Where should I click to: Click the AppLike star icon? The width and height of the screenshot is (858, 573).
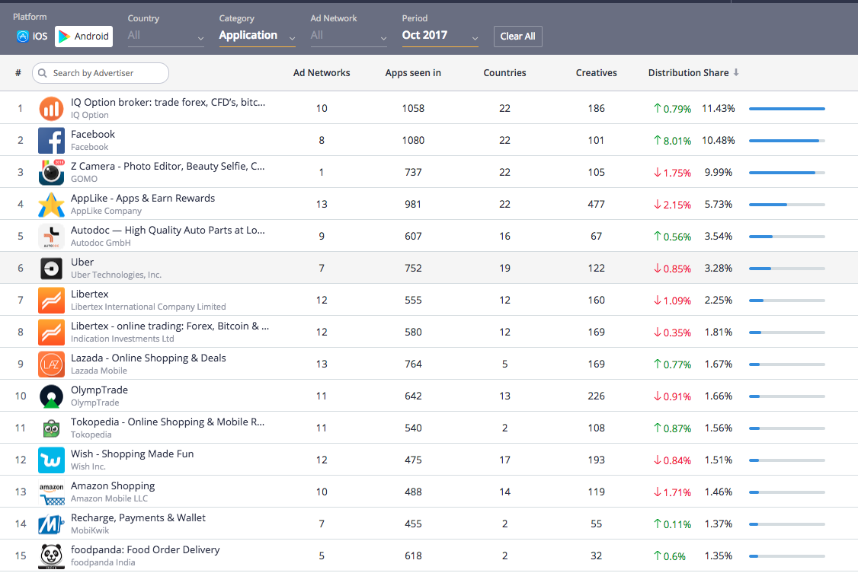click(x=51, y=204)
